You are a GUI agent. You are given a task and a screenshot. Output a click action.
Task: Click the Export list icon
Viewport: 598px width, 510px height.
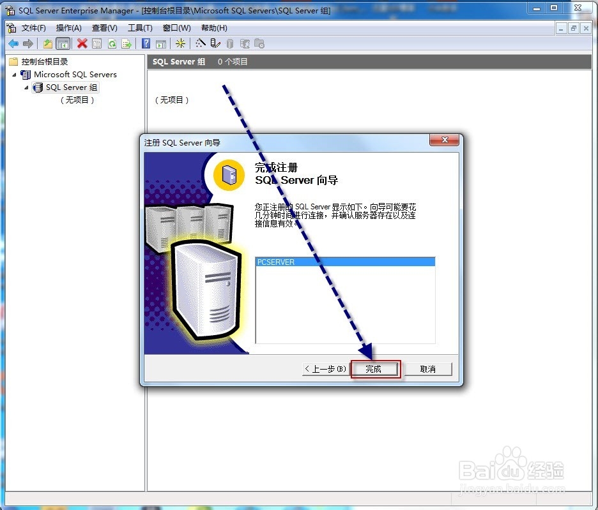click(x=126, y=44)
